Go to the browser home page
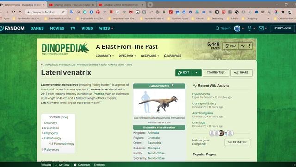Screen dimensions: 296x167 coord(20,12)
